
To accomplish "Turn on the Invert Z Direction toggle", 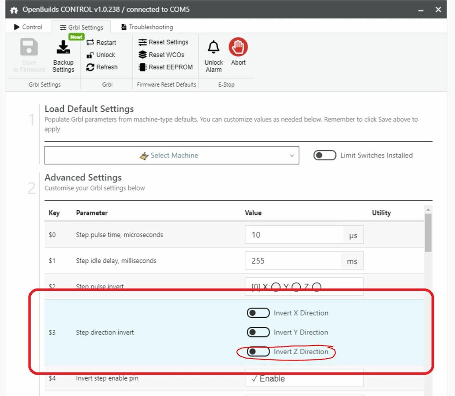I will pyautogui.click(x=258, y=352).
